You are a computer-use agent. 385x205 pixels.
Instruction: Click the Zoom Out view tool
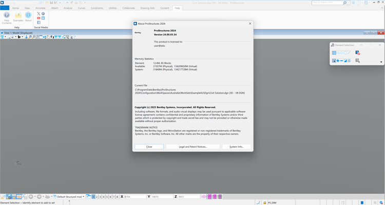tap(34, 37)
